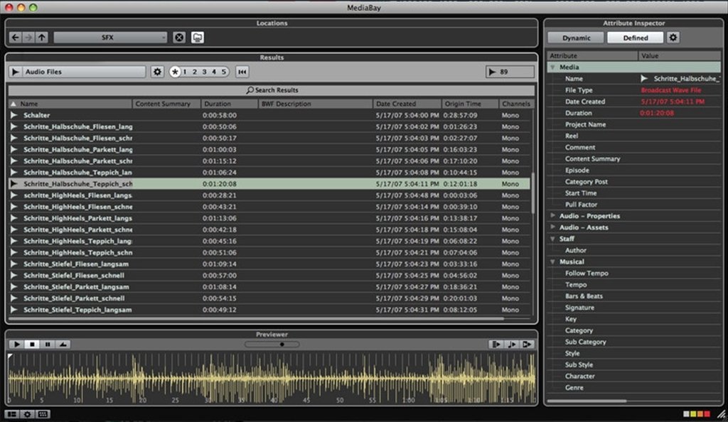The width and height of the screenshot is (728, 422).
Task: Select rating filter 2
Action: [x=195, y=72]
